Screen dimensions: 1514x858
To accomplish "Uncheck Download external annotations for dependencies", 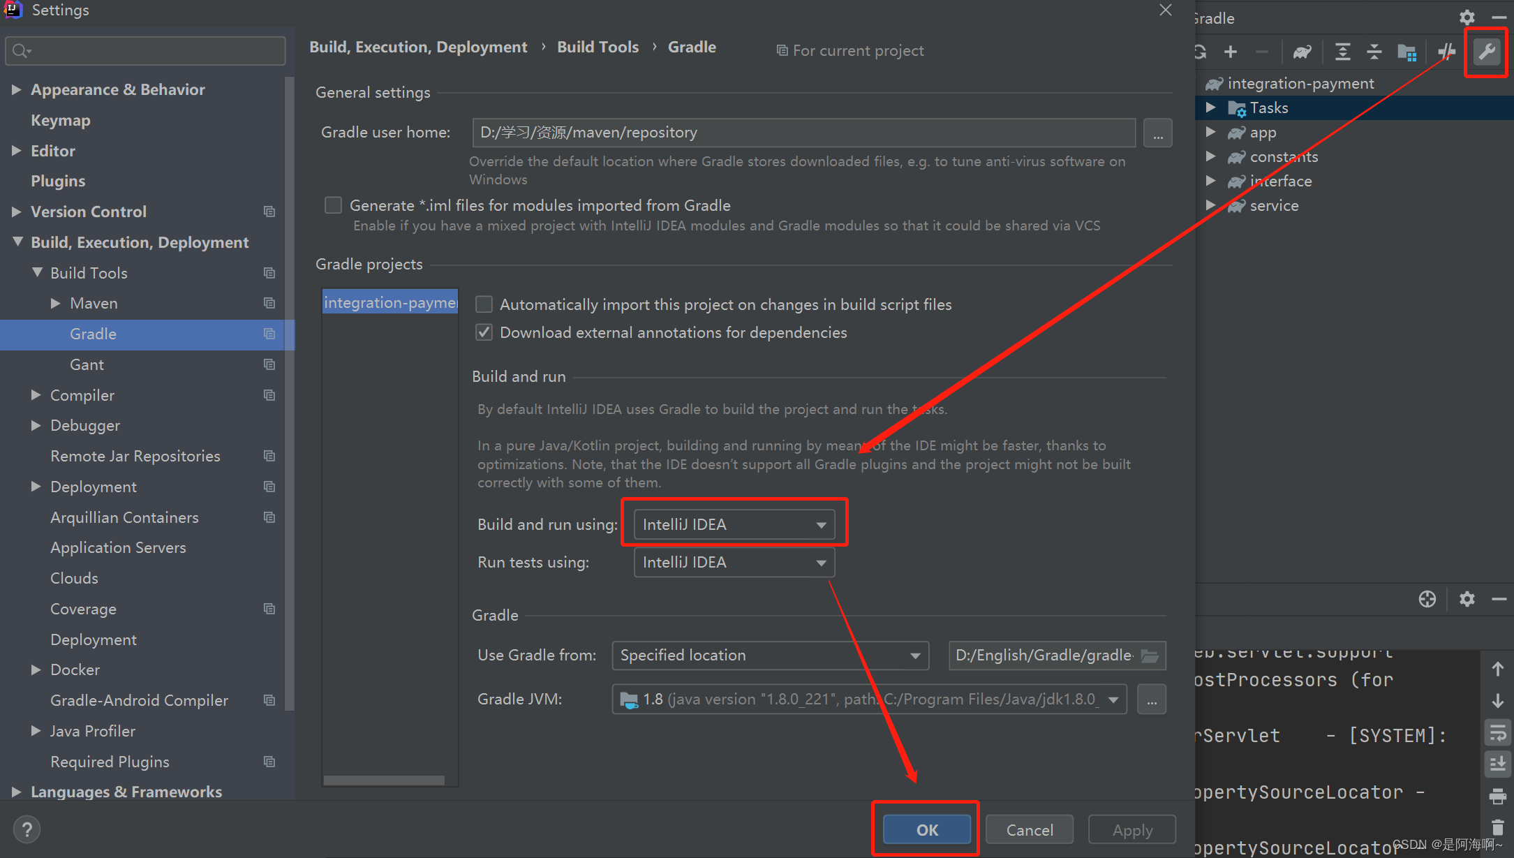I will click(484, 332).
